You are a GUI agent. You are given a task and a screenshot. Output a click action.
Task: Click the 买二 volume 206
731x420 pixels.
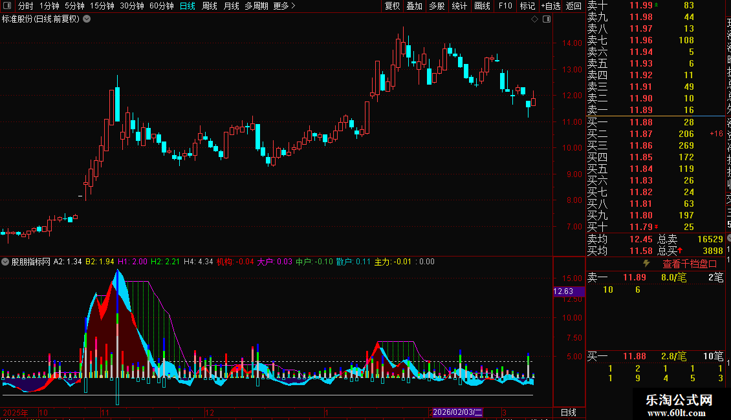[x=686, y=134]
